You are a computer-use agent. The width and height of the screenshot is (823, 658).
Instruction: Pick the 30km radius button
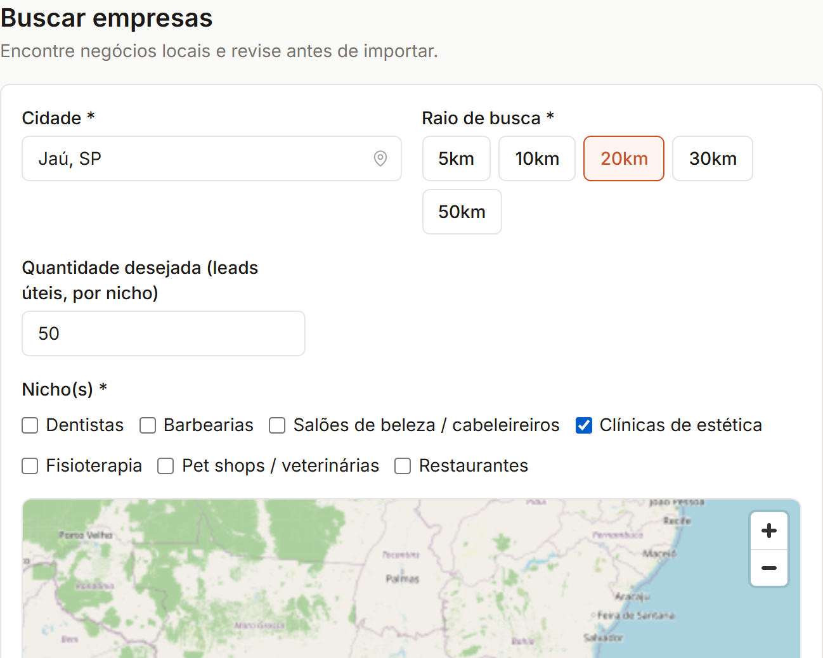[713, 158]
